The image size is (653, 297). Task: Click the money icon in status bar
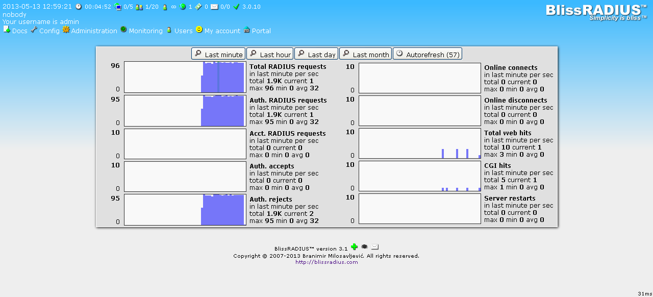pos(198,7)
